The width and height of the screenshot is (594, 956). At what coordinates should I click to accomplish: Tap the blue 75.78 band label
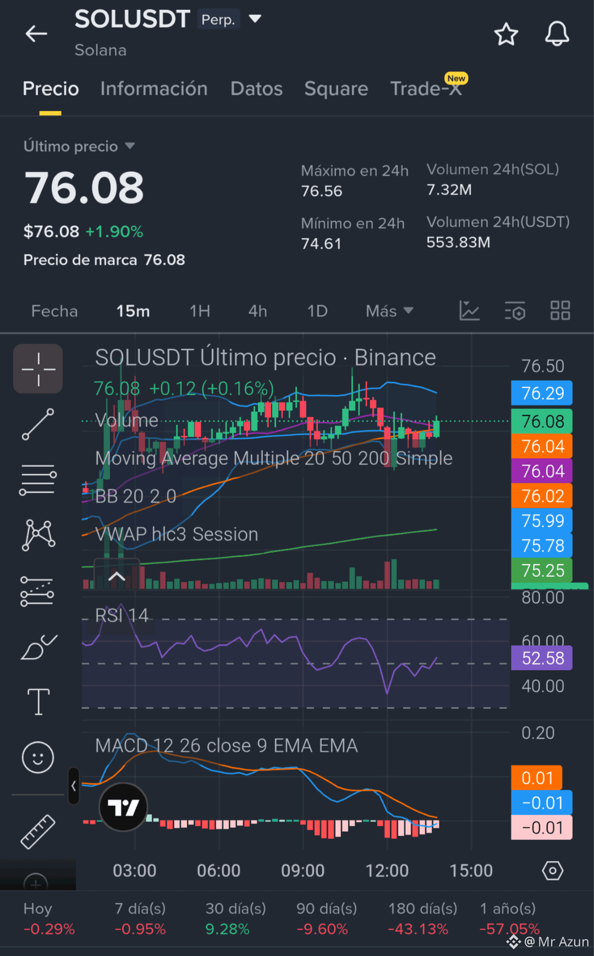point(542,546)
